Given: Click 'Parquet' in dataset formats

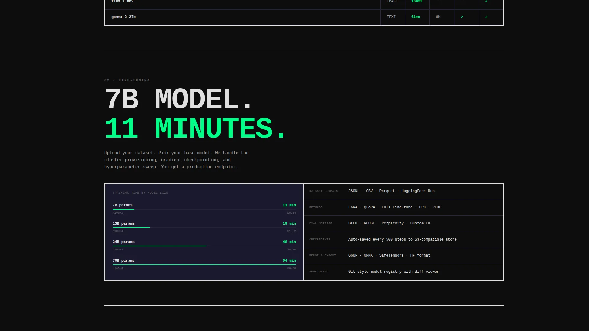Looking at the screenshot, I should point(387,191).
